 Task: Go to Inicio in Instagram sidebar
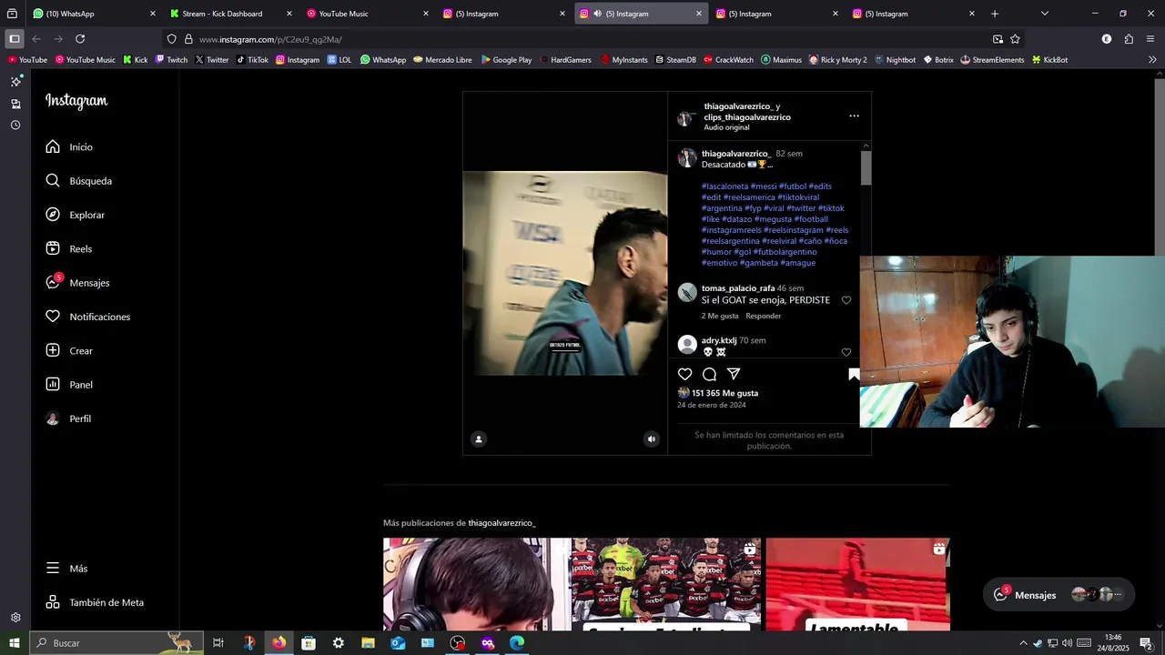tap(69, 146)
